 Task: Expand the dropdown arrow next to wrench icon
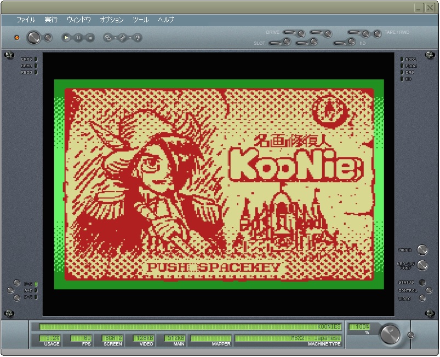(x=130, y=38)
